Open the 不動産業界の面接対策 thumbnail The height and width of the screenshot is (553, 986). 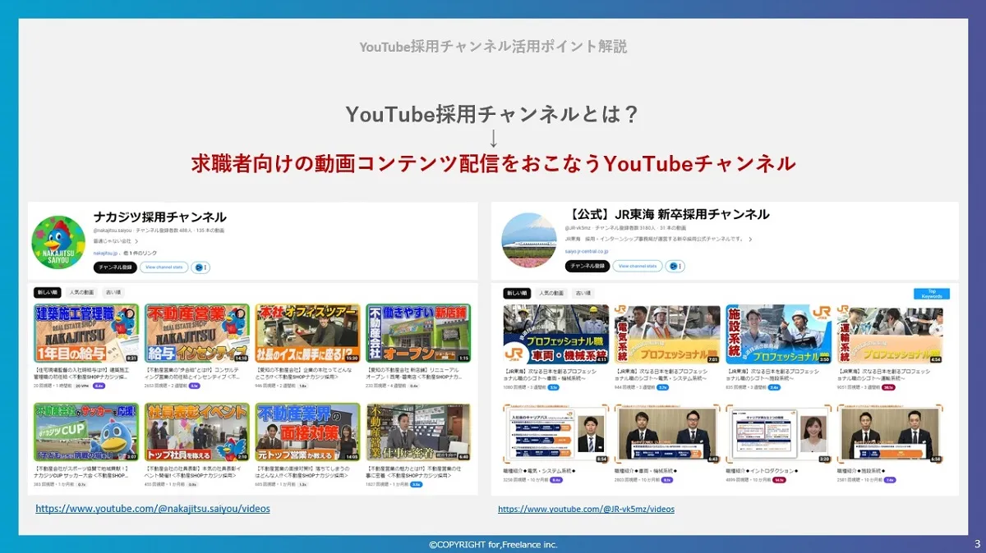tap(307, 432)
